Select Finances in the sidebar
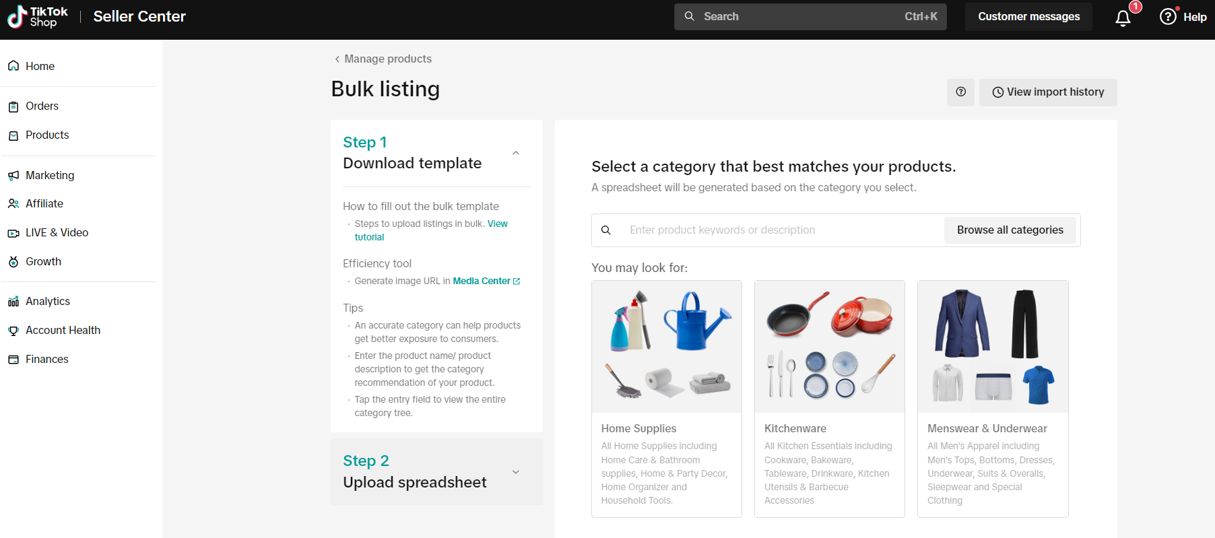Screen dimensions: 1215x538 coord(46,360)
